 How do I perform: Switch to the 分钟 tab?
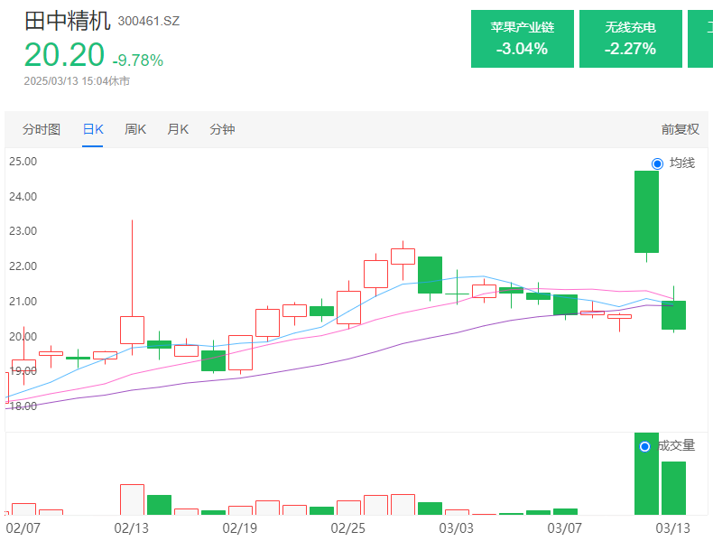222,129
